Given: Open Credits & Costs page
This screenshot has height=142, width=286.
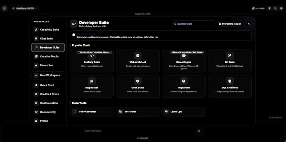Looking at the screenshot, I should (48, 94).
